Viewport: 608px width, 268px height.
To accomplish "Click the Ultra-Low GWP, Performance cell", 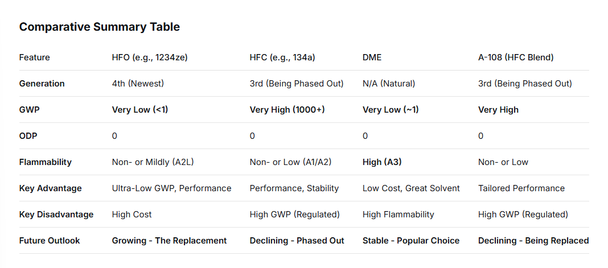I will coord(171,188).
